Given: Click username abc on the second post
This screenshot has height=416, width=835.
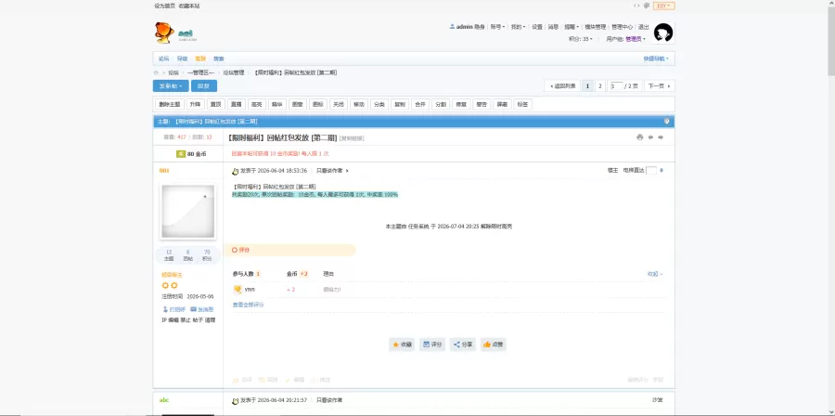Looking at the screenshot, I should point(164,400).
